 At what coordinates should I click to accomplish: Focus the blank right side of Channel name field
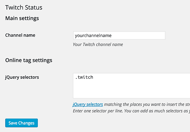coord(139,36)
